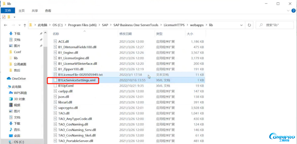Open the 文件 menu tab

[x=8, y=11]
